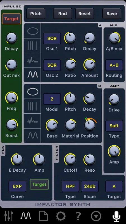Click the Base knob
The image size is (126, 224).
point(52,125)
